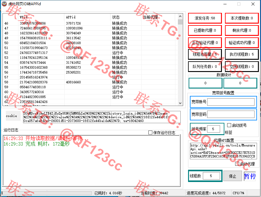Viewport: 261px width, 197px height.
Task: Select row with WYid 85846774838118
Action: [90, 87]
